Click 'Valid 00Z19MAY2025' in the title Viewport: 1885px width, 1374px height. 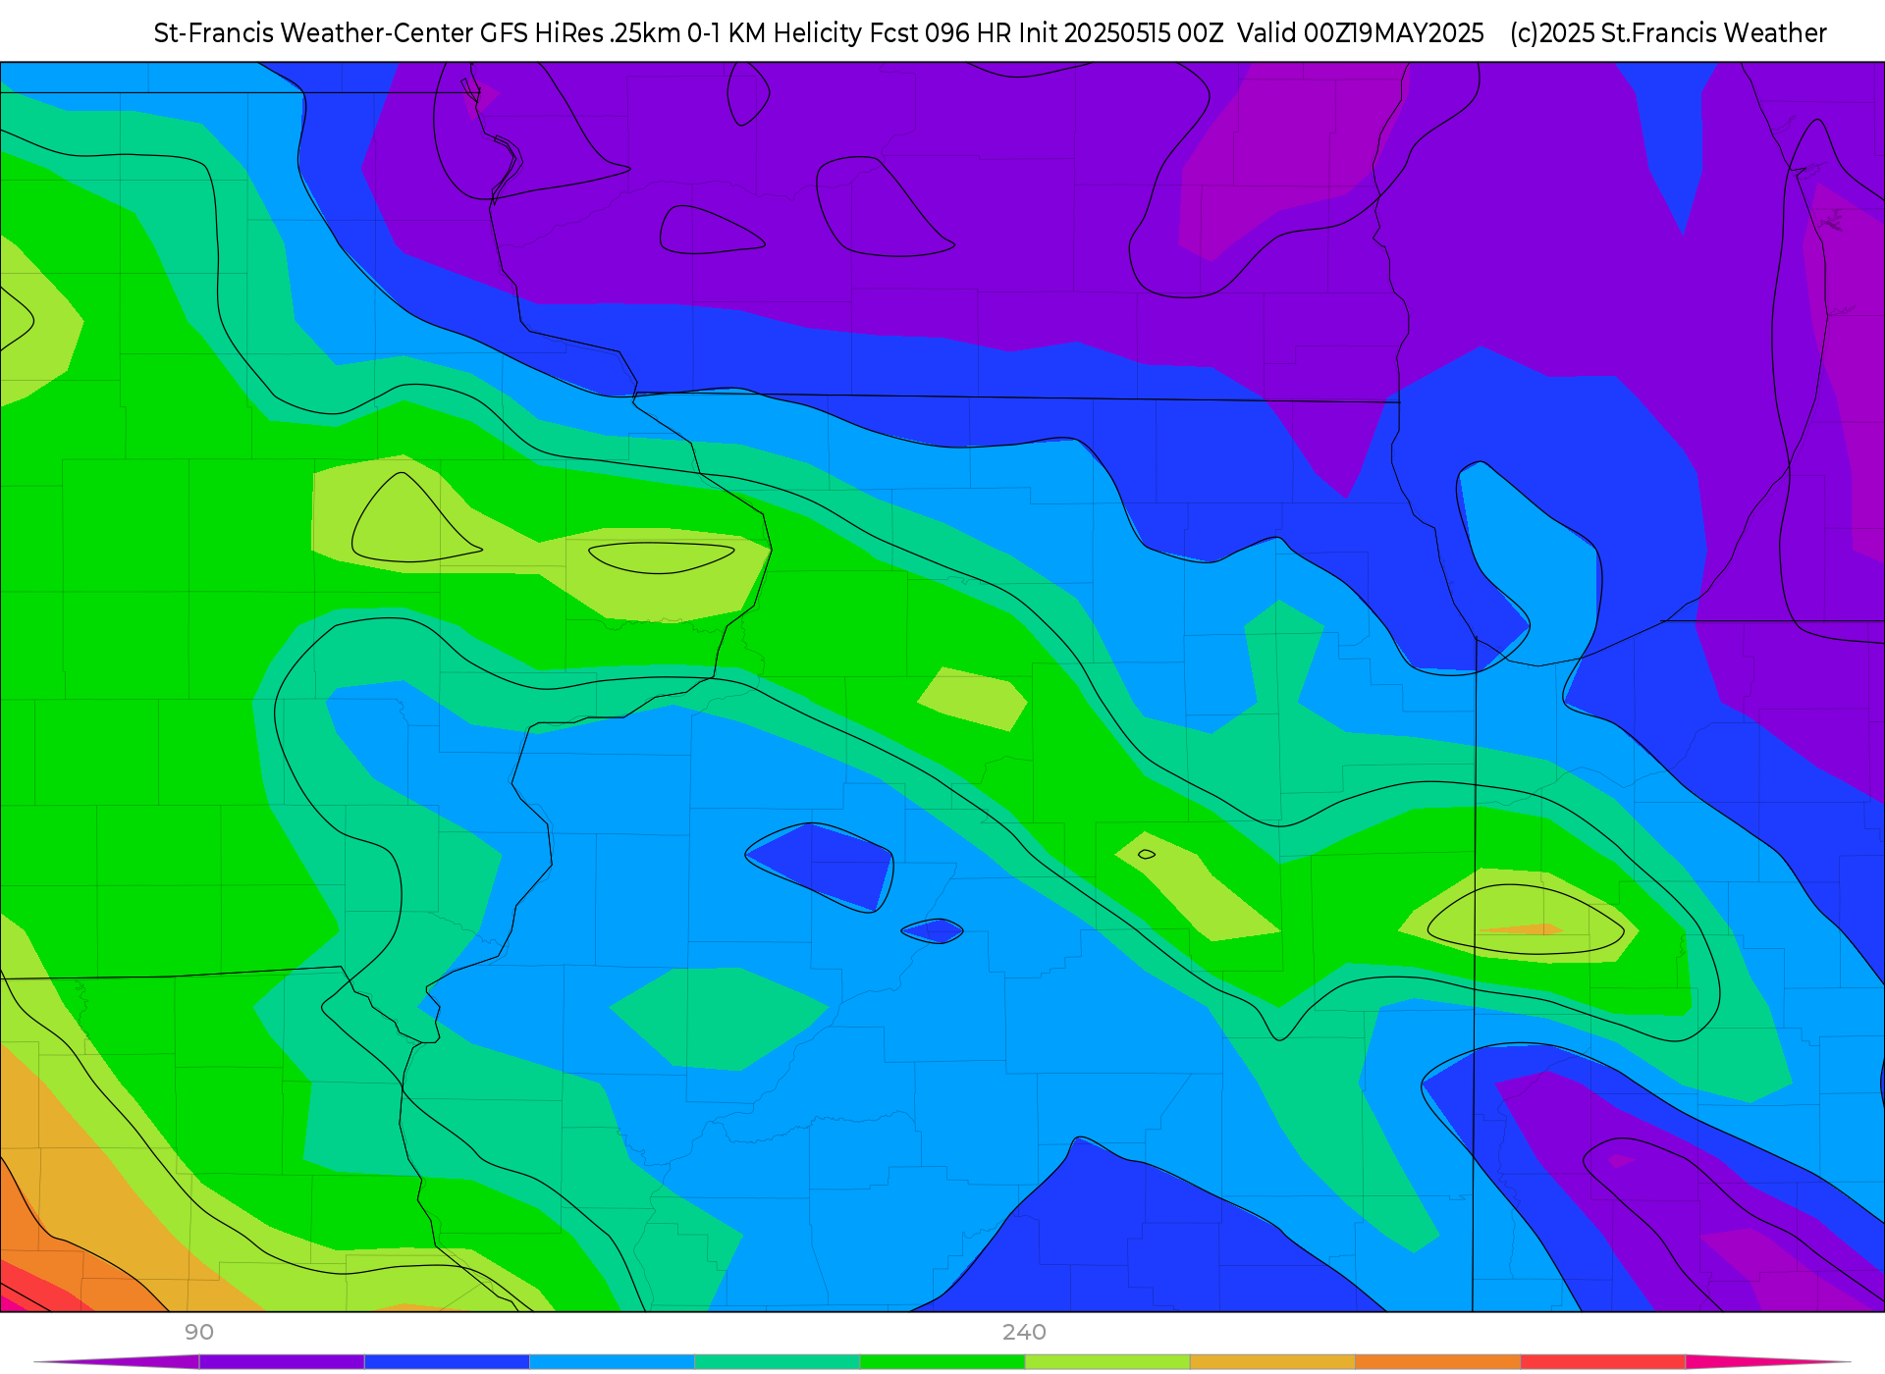tap(1361, 33)
